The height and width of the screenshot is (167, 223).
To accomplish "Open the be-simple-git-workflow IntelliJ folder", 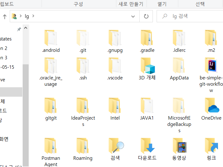I will [211, 75].
